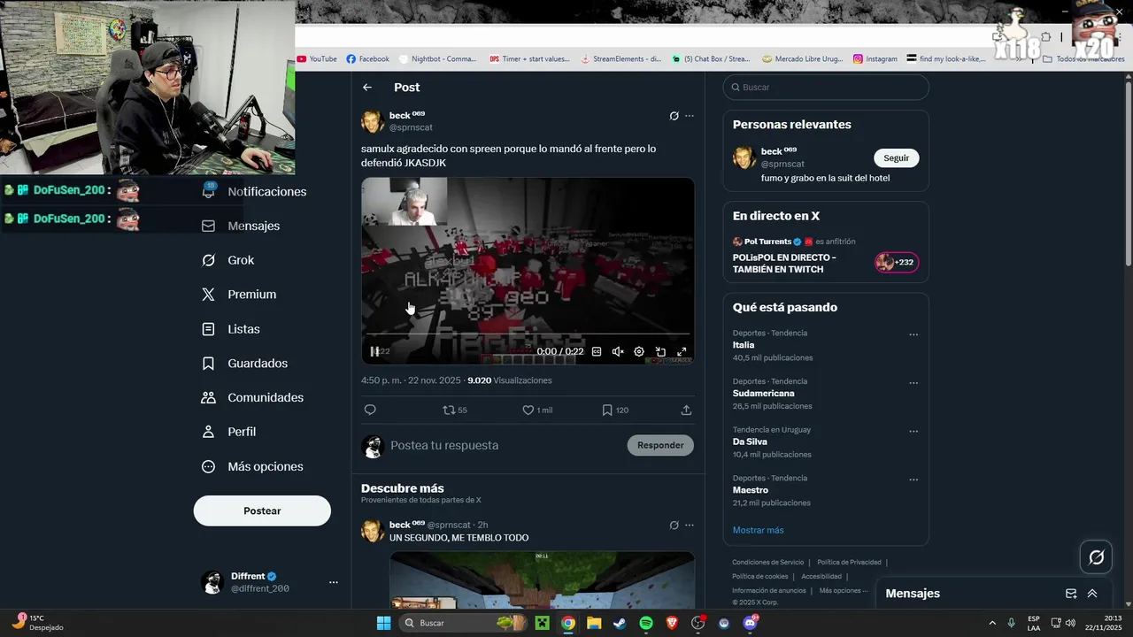Toggle picture-in-picture for the video
Viewport: 1133px width, 637px height.
660,351
